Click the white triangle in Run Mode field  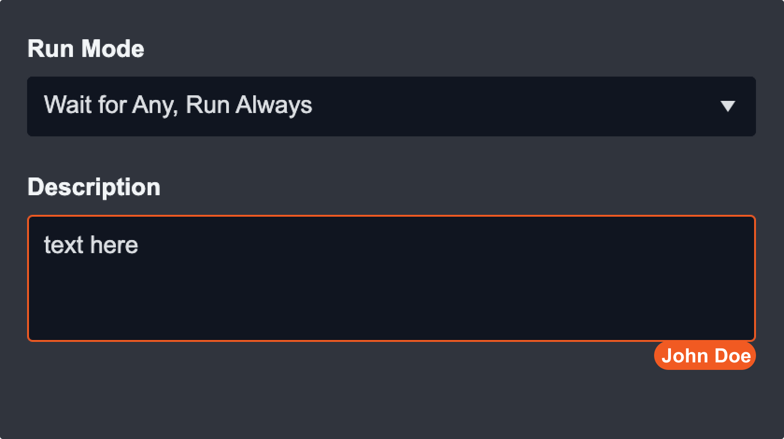click(x=727, y=106)
